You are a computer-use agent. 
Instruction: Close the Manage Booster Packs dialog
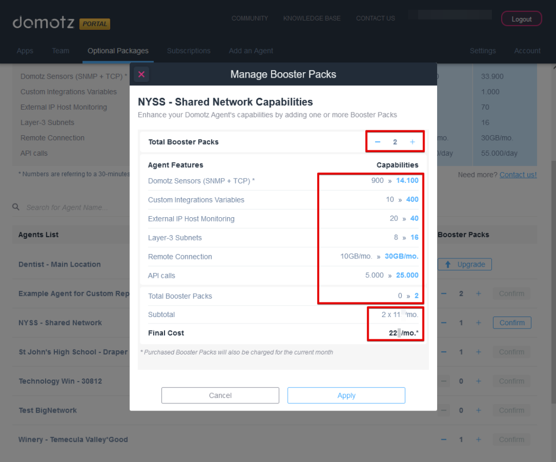coord(141,74)
